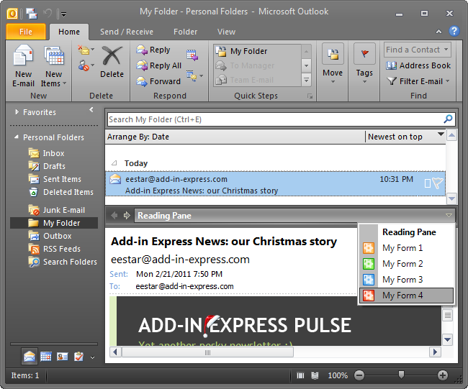
Task: Open the Address Book
Action: click(x=418, y=65)
